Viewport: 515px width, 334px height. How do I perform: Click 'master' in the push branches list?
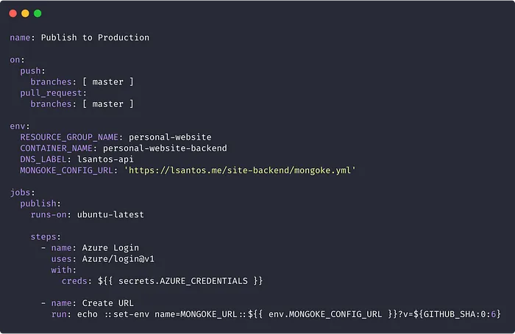(107, 82)
